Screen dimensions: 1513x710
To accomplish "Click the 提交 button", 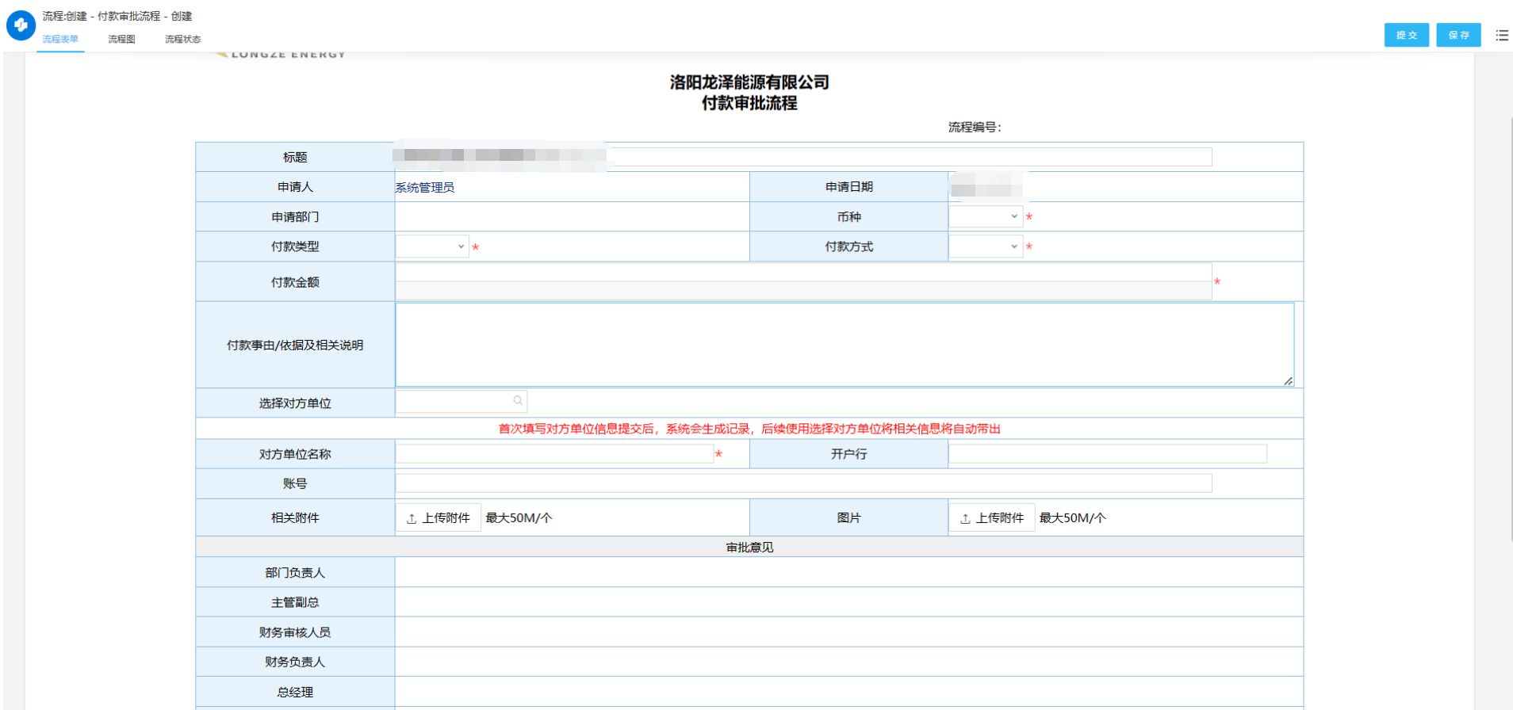I will point(1406,36).
